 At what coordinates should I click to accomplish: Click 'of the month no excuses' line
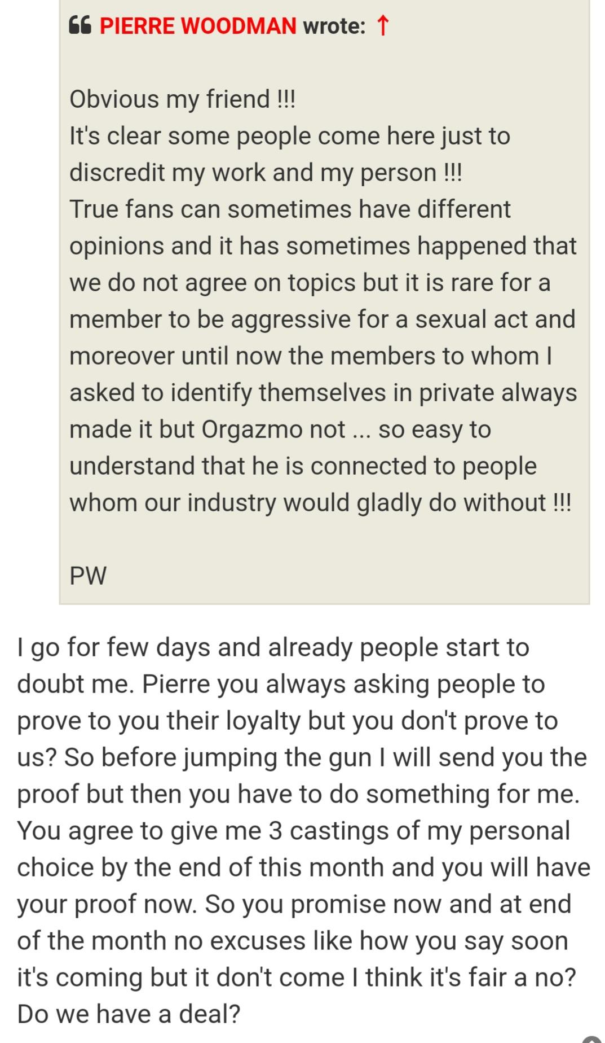[x=292, y=941]
